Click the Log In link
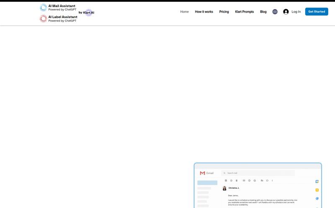Screen dimensions: 335x208 pyautogui.click(x=296, y=12)
